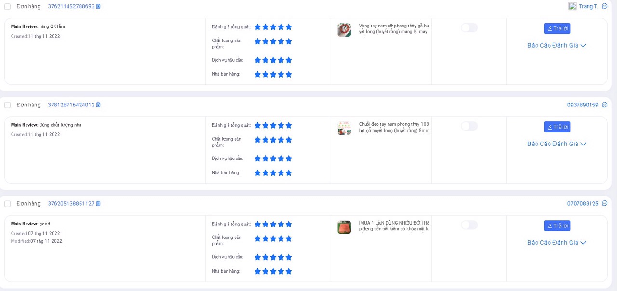Click Trang T. avatar image
The image size is (617, 291).
click(572, 6)
